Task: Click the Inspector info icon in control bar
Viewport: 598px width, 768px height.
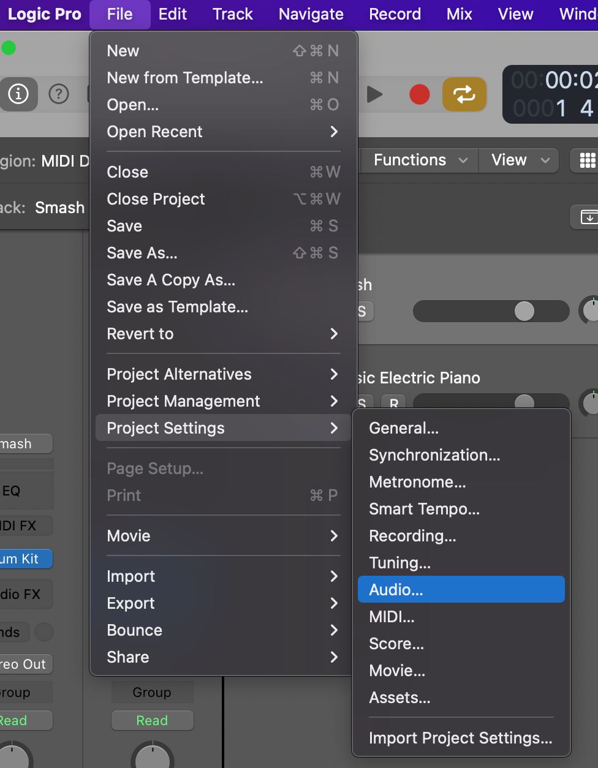Action: 18,94
